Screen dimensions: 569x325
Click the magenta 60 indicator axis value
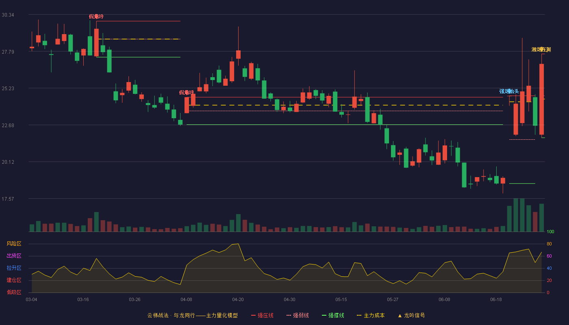549,256
